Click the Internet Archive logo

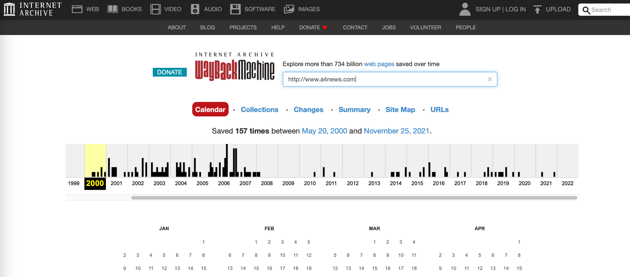click(x=32, y=9)
